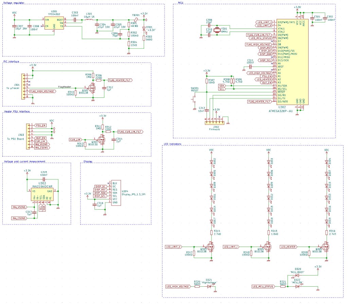Click the D321 HighVoltage LED symbol
348x304 pixels.
point(210,286)
